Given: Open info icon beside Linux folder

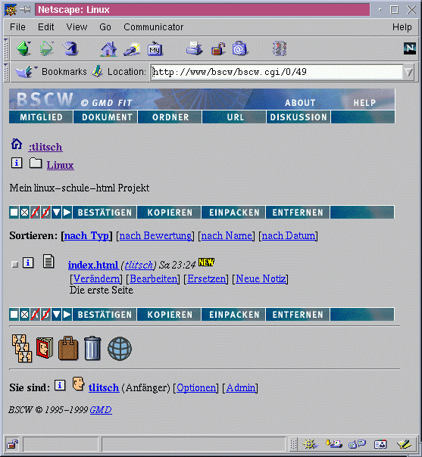Looking at the screenshot, I should pos(17,163).
